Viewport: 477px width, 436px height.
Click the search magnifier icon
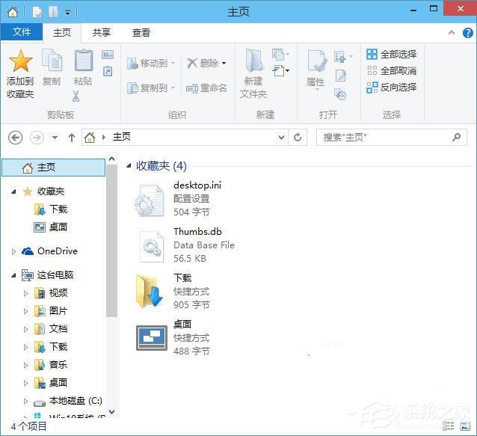point(456,137)
